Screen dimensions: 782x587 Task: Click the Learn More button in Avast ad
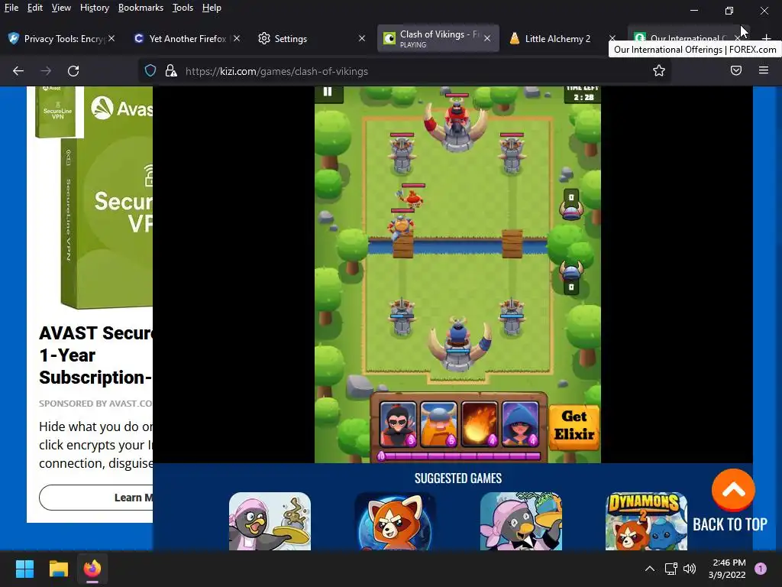point(96,497)
